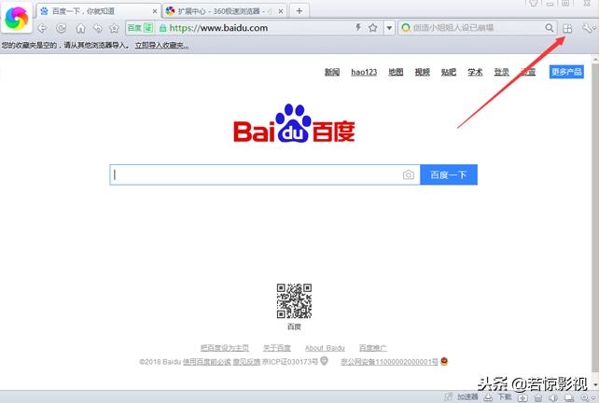
Task: Open favorites with the toolbar star icon
Action: coord(114,28)
